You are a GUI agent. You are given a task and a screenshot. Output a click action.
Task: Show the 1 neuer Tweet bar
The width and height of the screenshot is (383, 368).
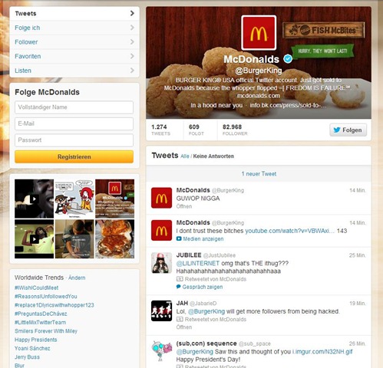point(259,174)
